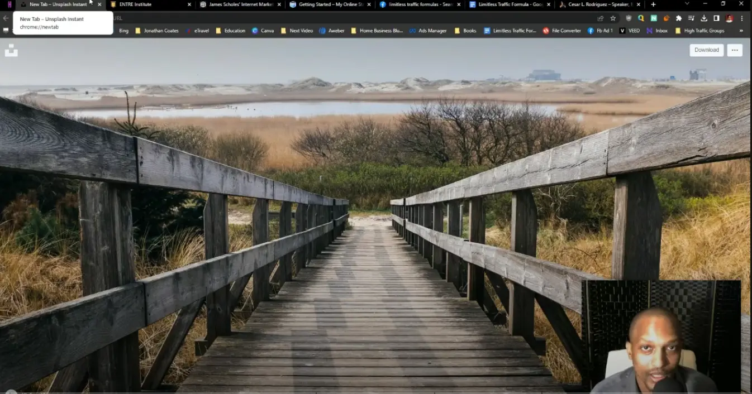Open the Chrome three-dot menu
Screen dimensions: 752x394
pos(742,18)
